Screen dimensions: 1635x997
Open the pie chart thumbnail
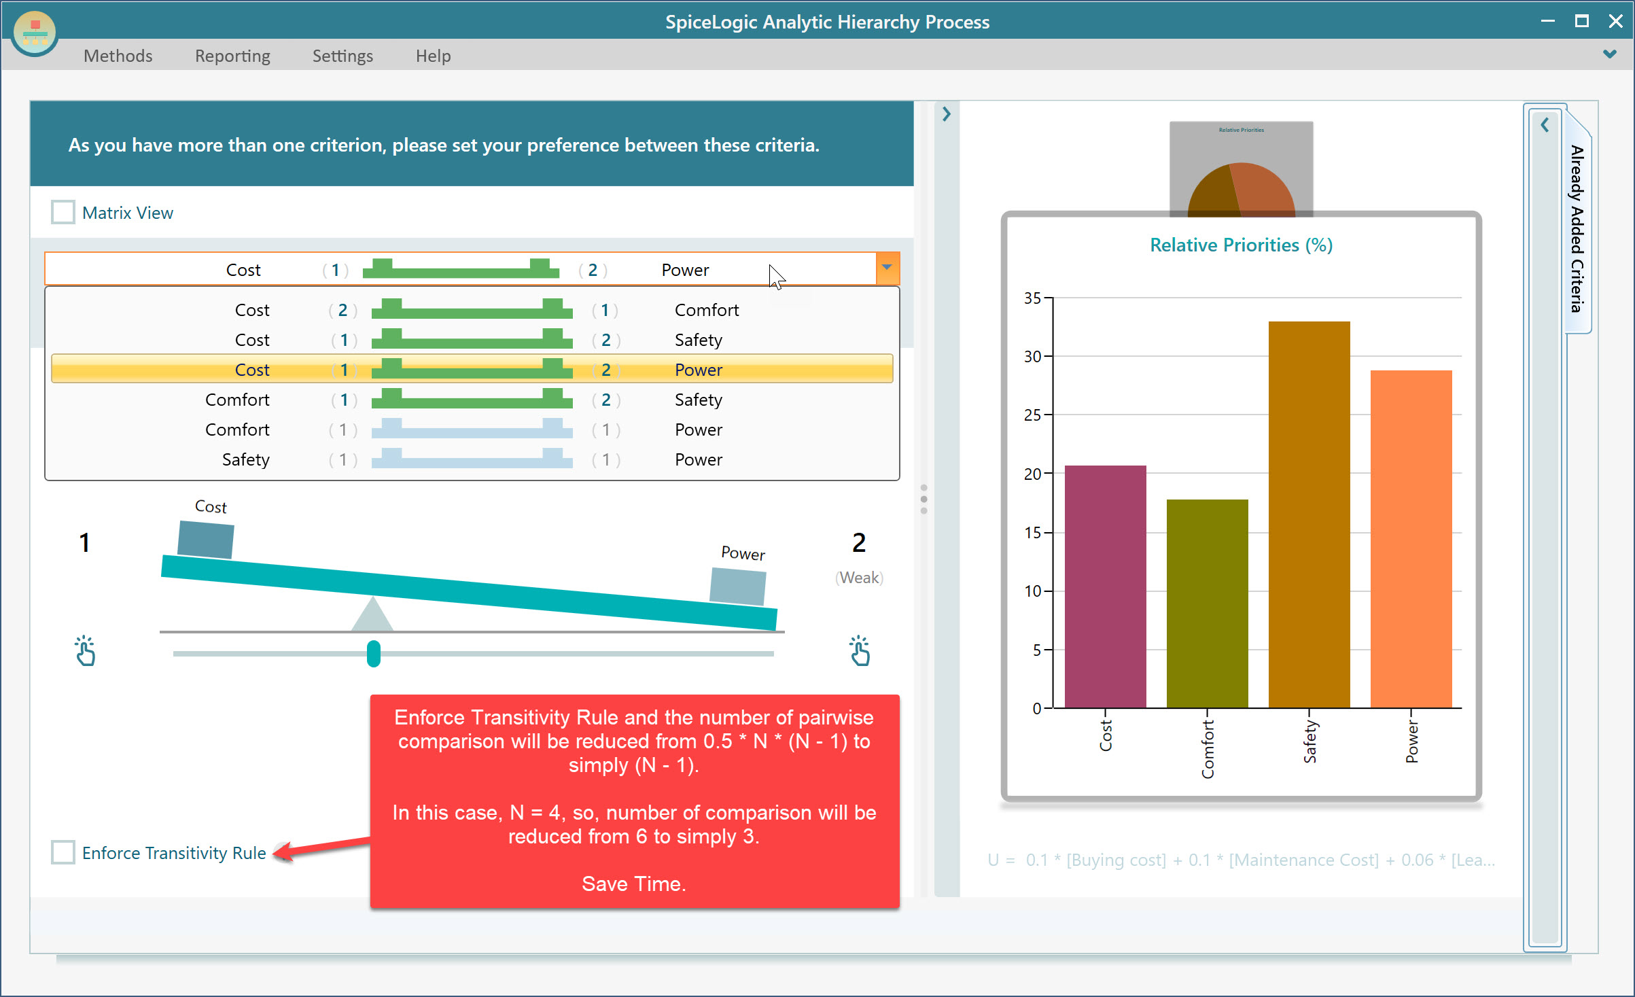click(1241, 169)
